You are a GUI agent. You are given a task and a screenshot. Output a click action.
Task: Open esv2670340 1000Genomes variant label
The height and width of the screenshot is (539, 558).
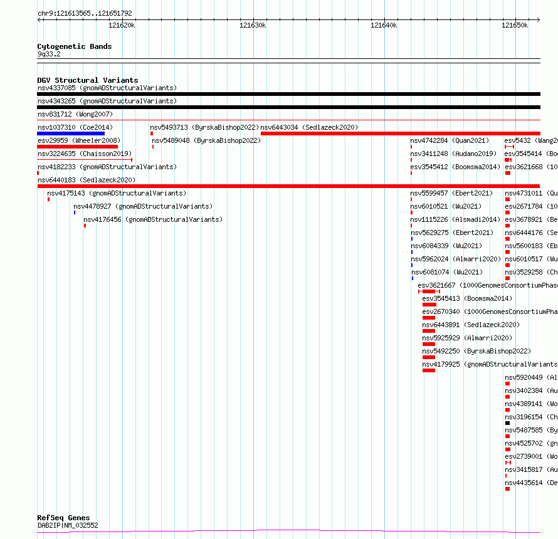(490, 311)
